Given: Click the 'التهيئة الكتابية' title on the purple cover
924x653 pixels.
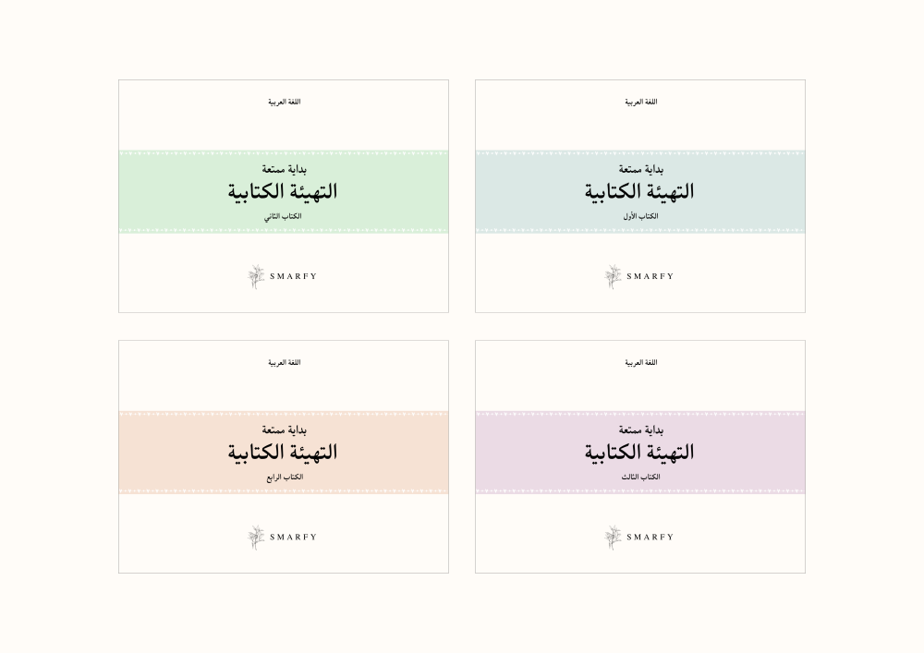Looking at the screenshot, I should pyautogui.click(x=639, y=453).
